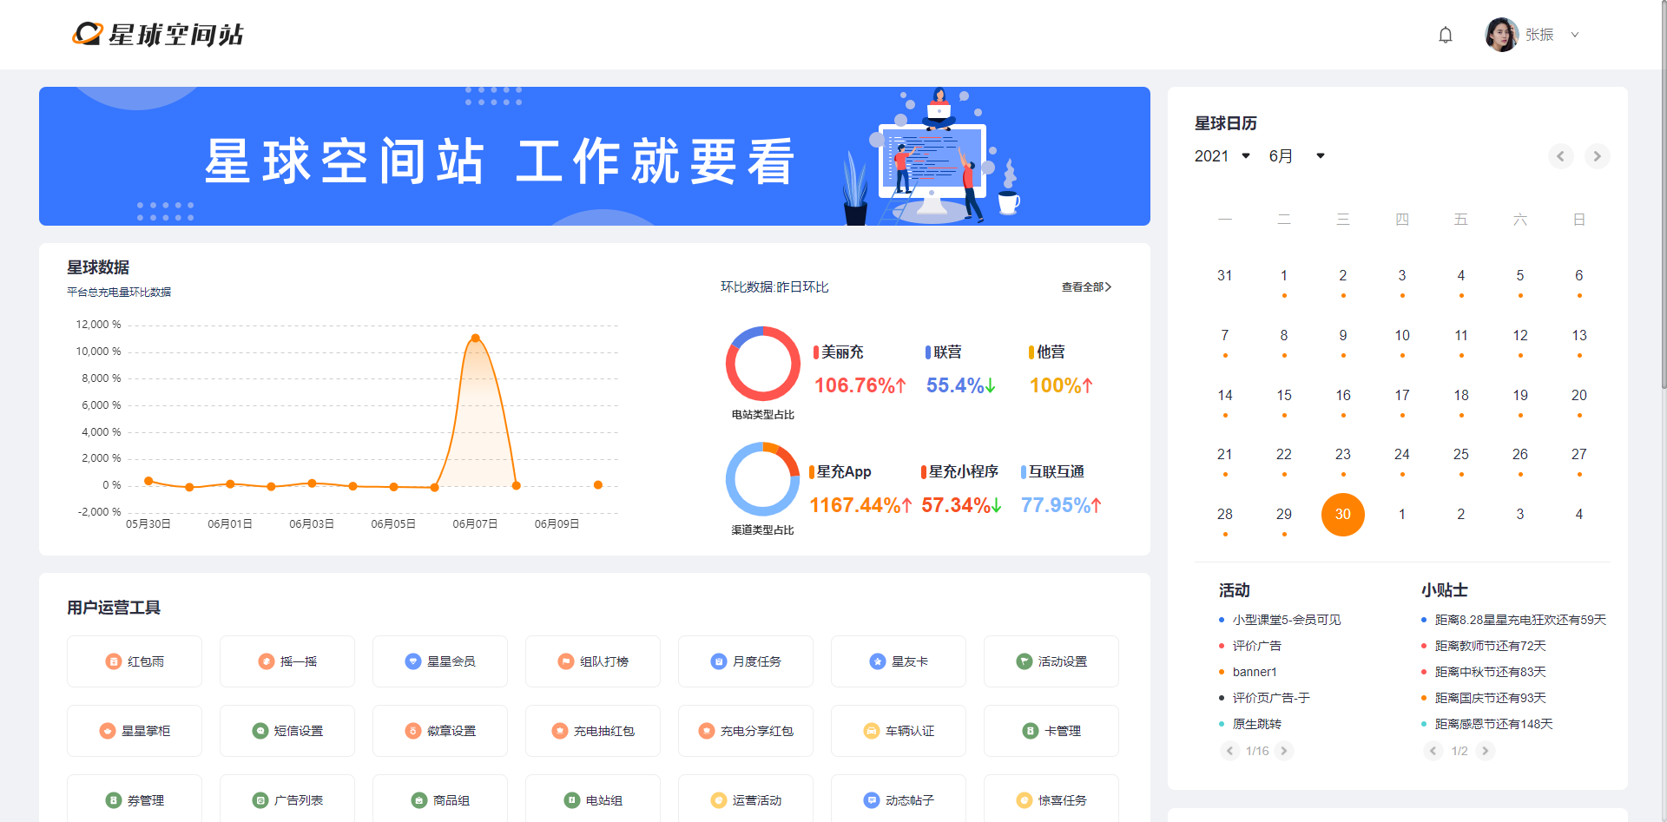The width and height of the screenshot is (1667, 822).
Task: Click the chart peak point at 06月07日
Action: point(475,339)
